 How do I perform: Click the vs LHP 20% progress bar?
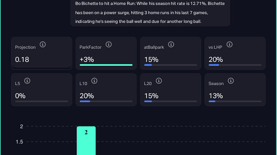point(235,65)
